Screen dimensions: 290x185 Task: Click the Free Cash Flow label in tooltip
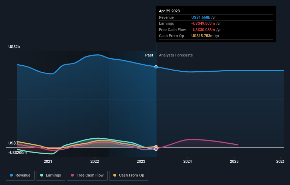tap(172, 30)
